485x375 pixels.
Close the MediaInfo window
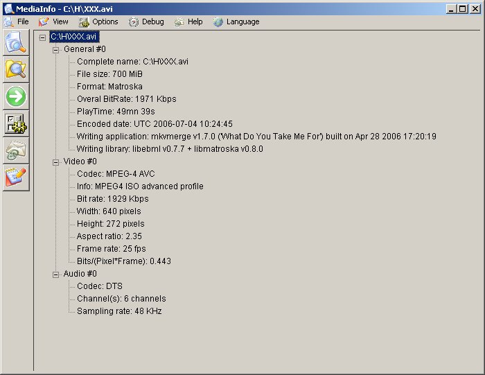(475, 9)
